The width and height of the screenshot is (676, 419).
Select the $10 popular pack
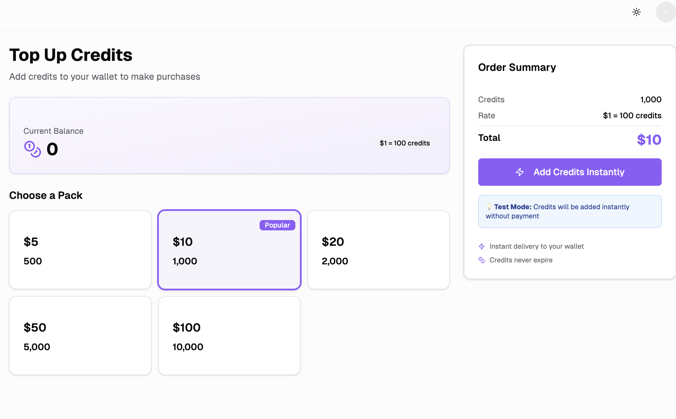pyautogui.click(x=229, y=250)
